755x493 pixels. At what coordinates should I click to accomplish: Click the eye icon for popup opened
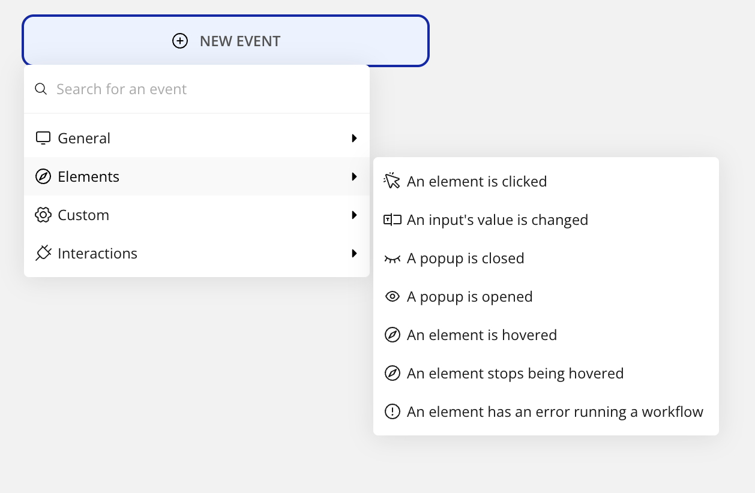[x=392, y=297]
